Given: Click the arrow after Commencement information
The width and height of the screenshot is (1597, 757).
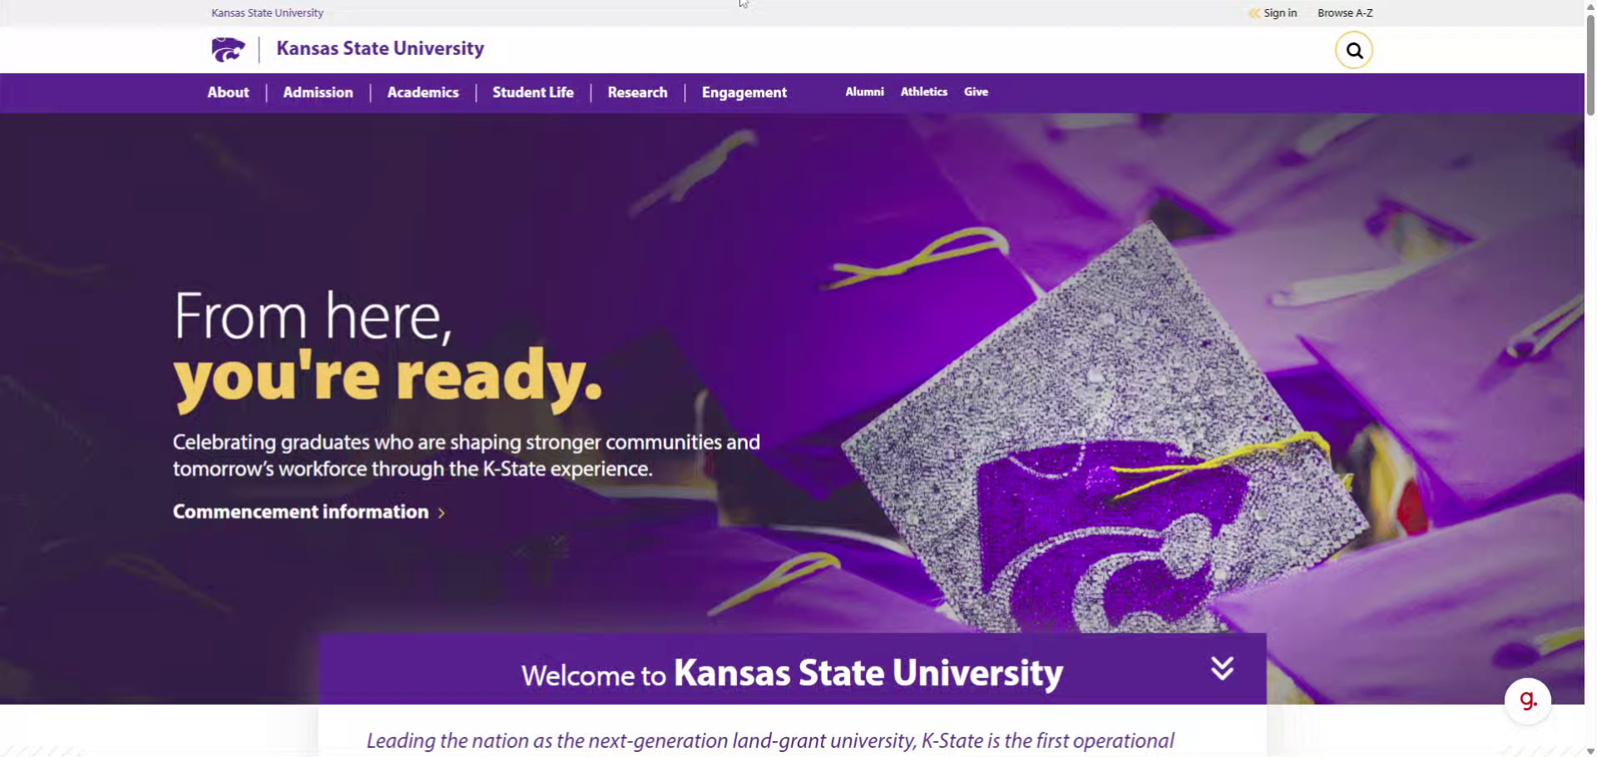Looking at the screenshot, I should 442,513.
